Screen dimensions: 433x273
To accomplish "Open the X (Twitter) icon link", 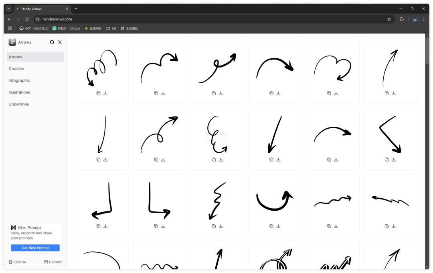I will coord(60,42).
